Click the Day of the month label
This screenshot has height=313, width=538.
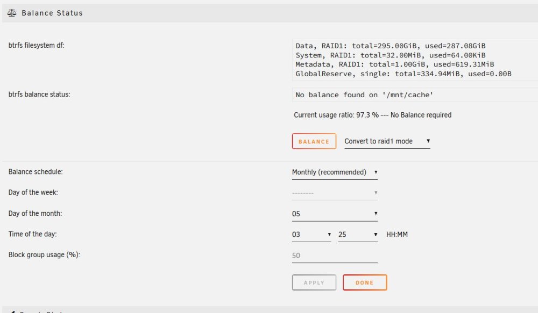point(35,213)
